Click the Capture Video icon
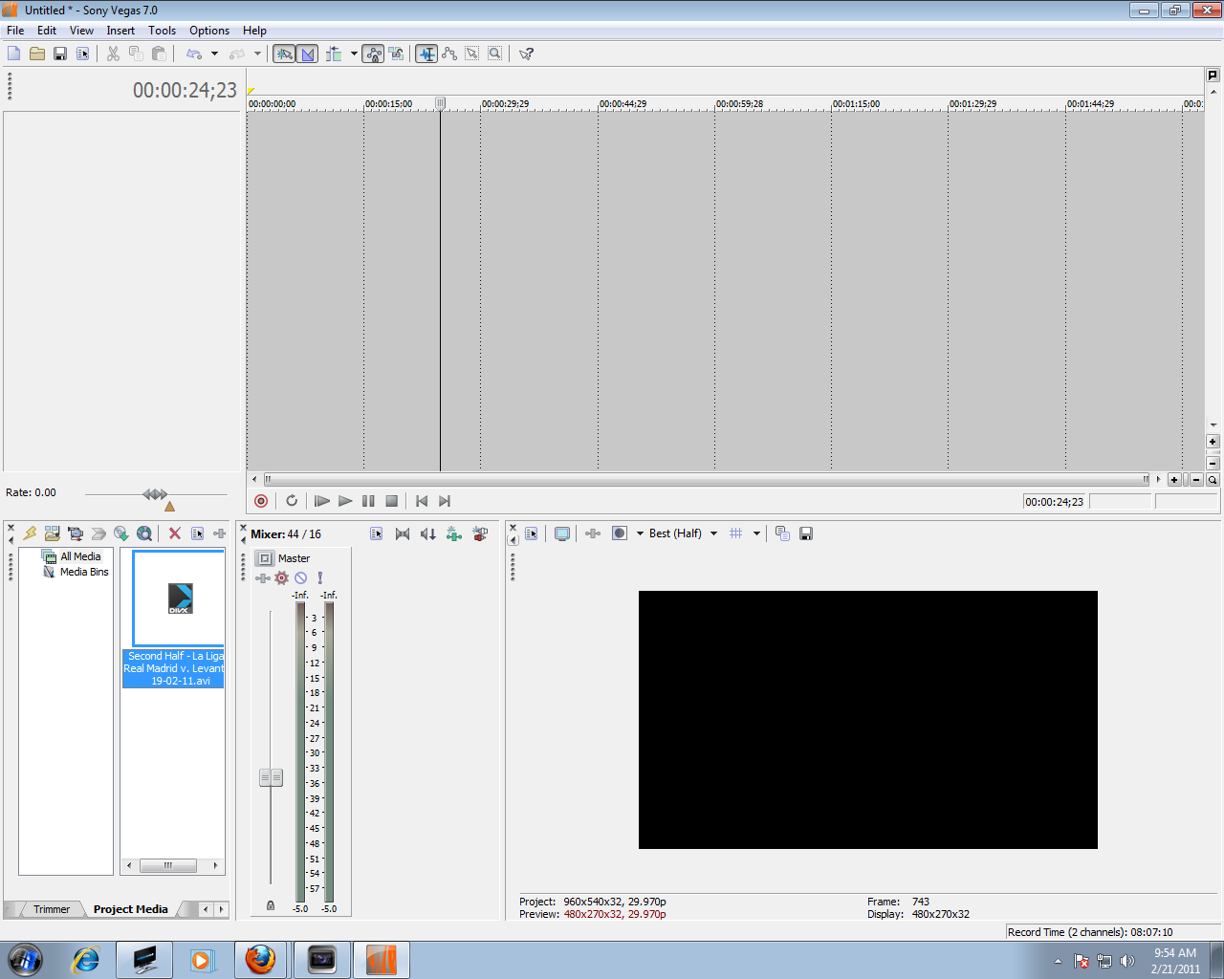This screenshot has width=1224, height=979. click(76, 533)
